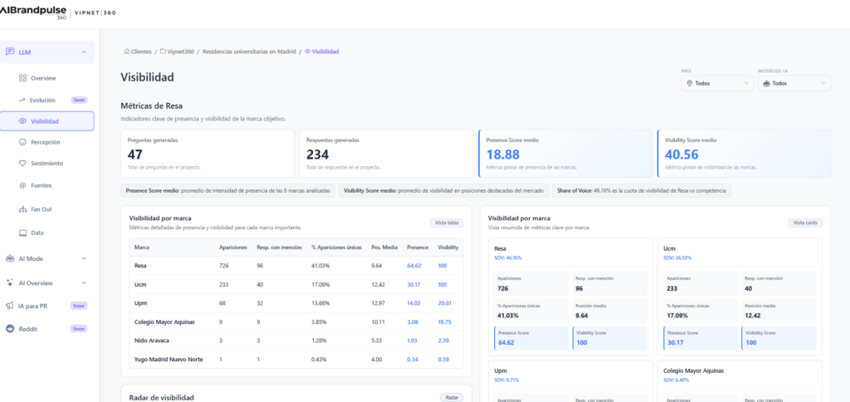Open the Overview grid icon in sidebar

point(22,78)
